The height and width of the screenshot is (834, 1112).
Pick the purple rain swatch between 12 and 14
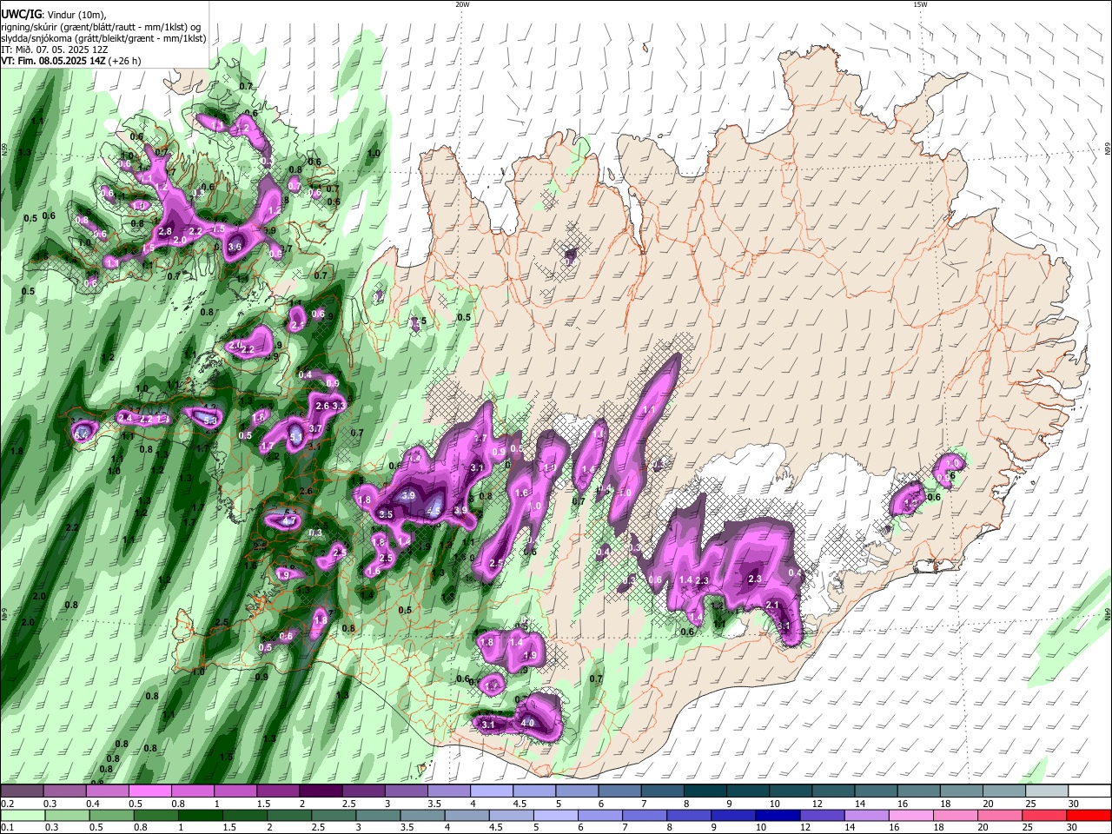[x=823, y=816]
